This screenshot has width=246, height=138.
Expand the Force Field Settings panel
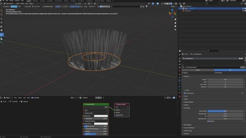[189, 128]
